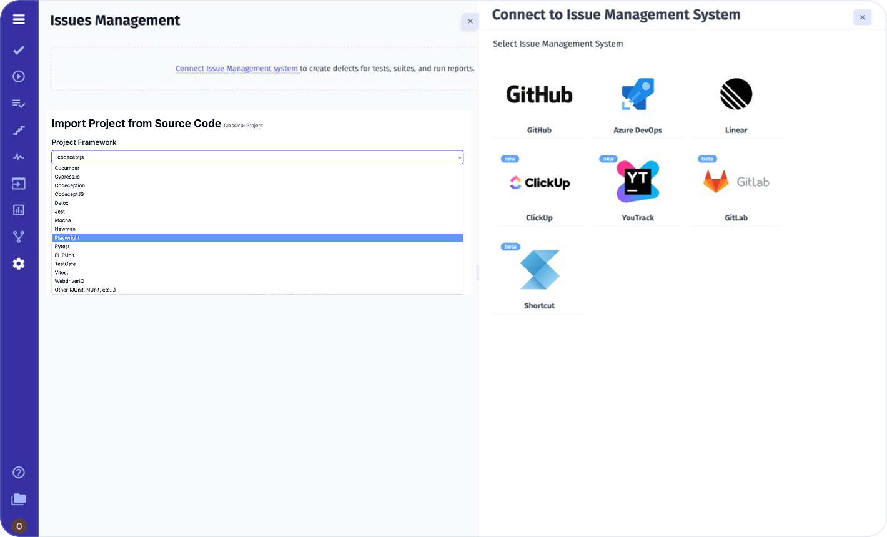Open the Settings gear icon
The height and width of the screenshot is (537, 887).
point(19,264)
